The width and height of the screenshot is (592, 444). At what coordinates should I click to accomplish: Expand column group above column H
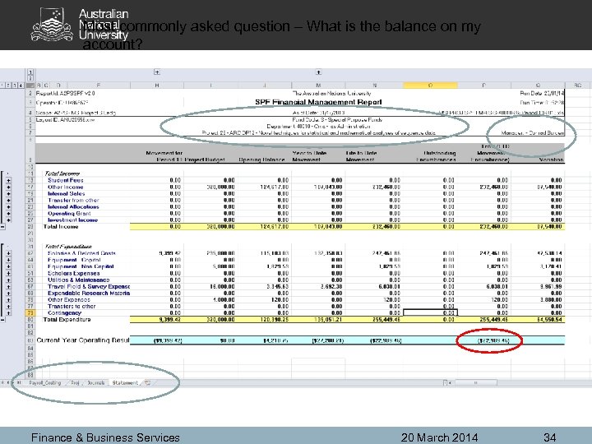[157, 72]
